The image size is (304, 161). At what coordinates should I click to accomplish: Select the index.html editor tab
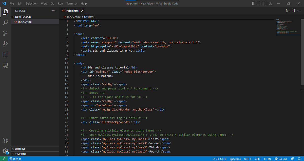[x=72, y=11]
